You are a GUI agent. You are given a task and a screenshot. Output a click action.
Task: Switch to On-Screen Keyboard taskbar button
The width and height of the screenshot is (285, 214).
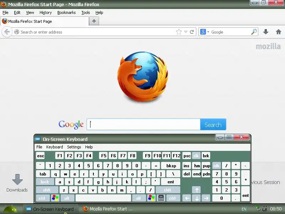click(x=51, y=209)
